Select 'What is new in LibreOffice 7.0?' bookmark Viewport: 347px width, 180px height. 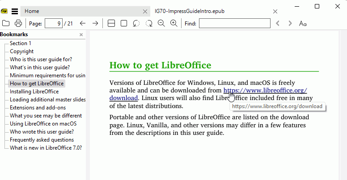pos(46,148)
